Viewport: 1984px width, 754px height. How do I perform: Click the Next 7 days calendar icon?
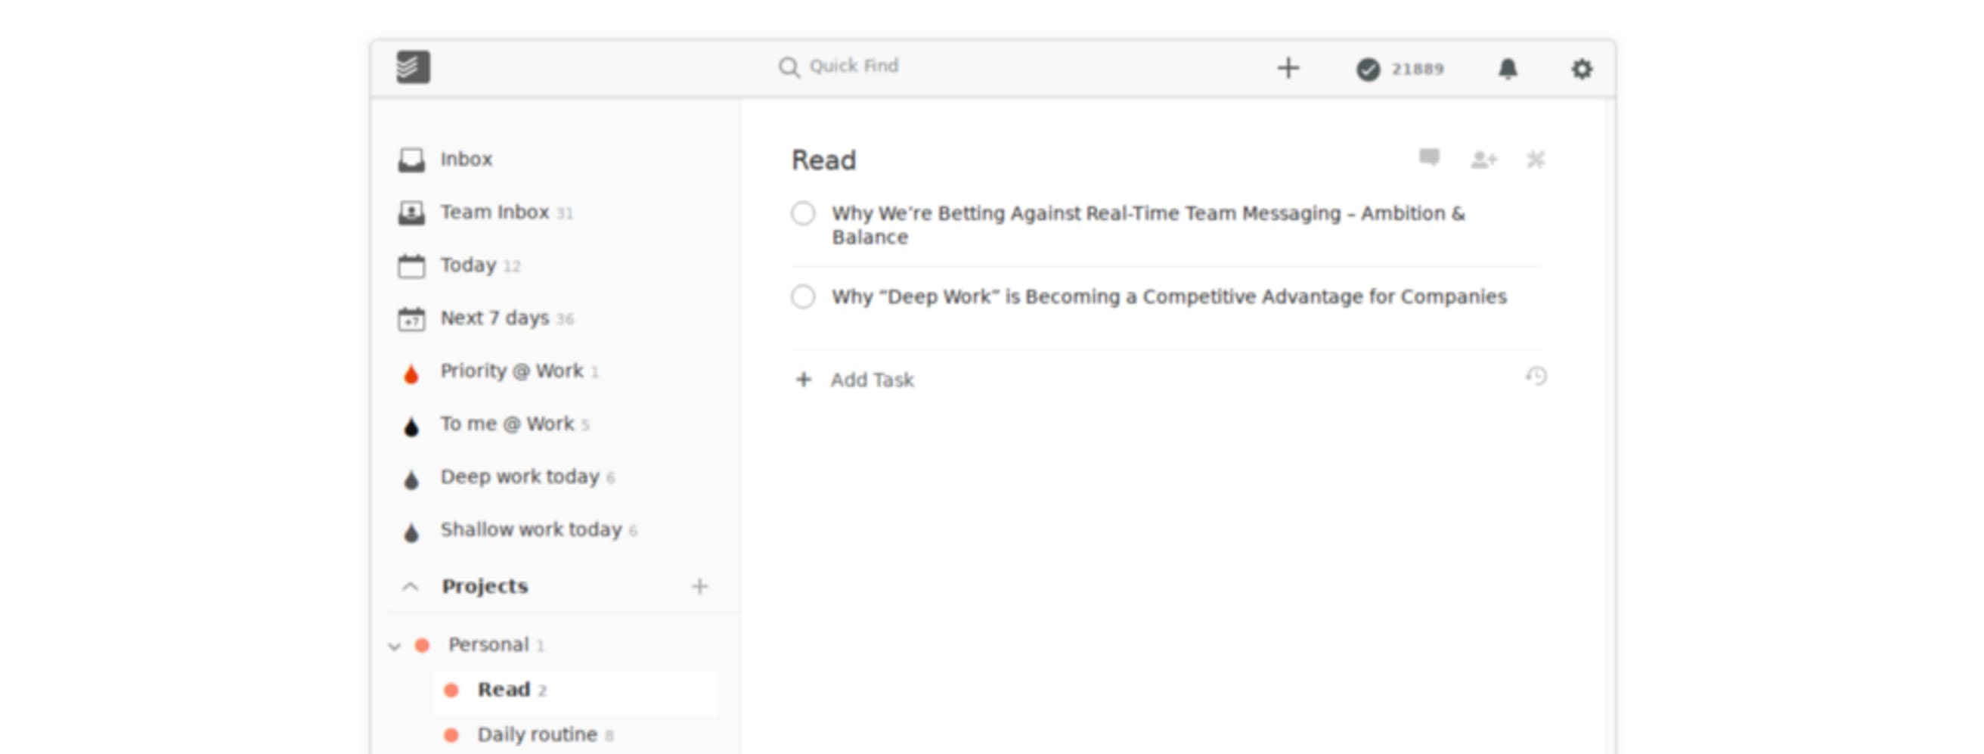[411, 319]
